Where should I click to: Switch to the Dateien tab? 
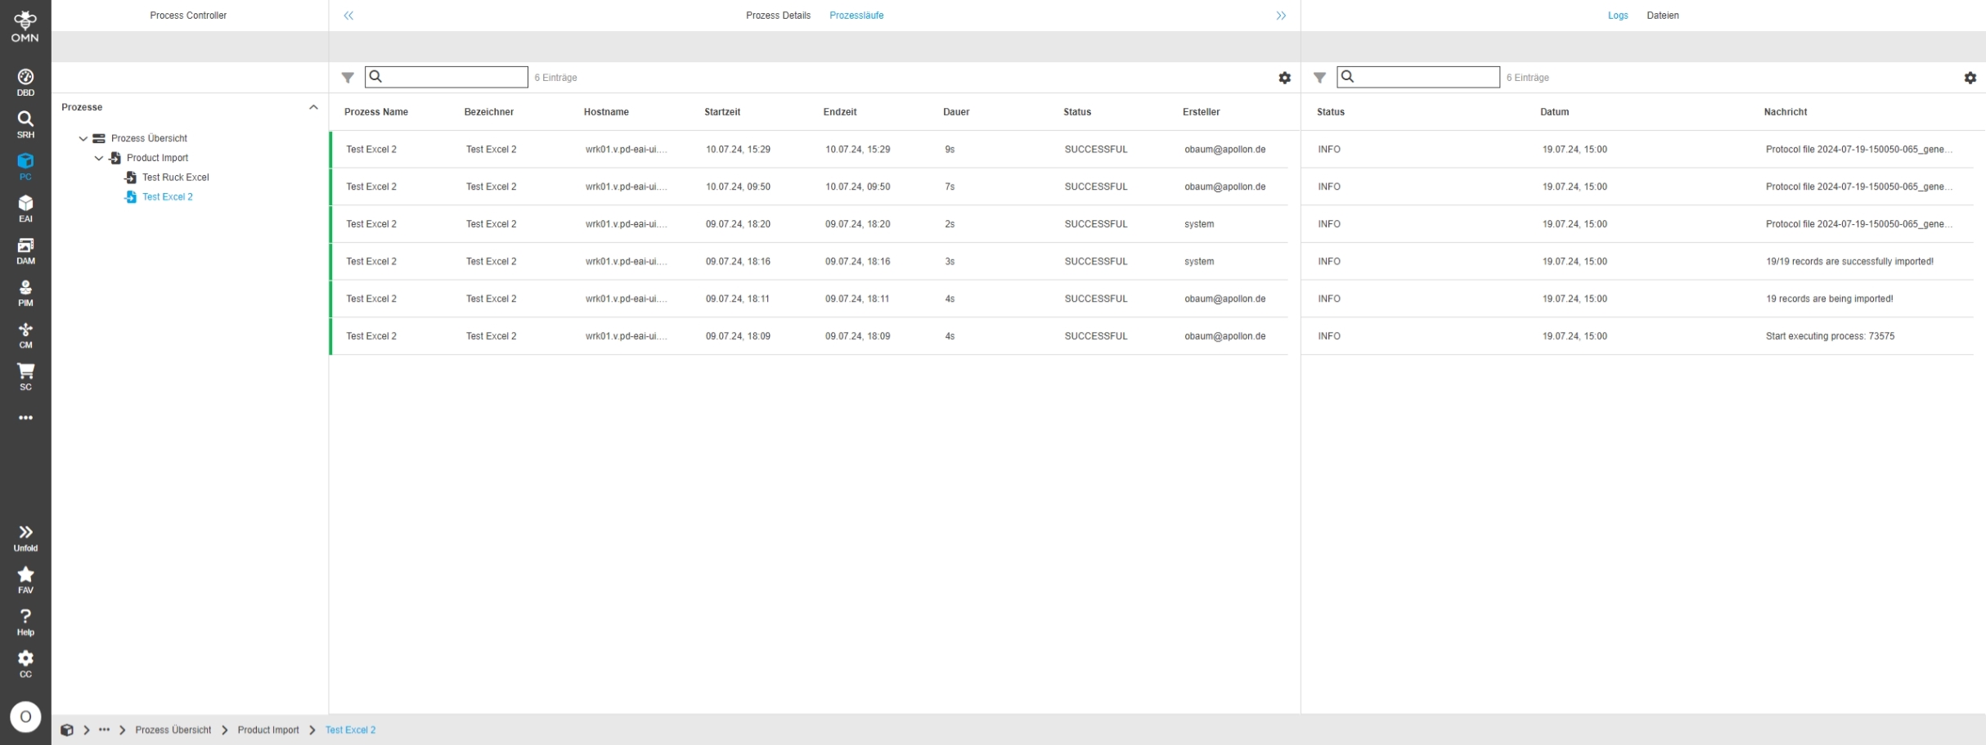1662,16
